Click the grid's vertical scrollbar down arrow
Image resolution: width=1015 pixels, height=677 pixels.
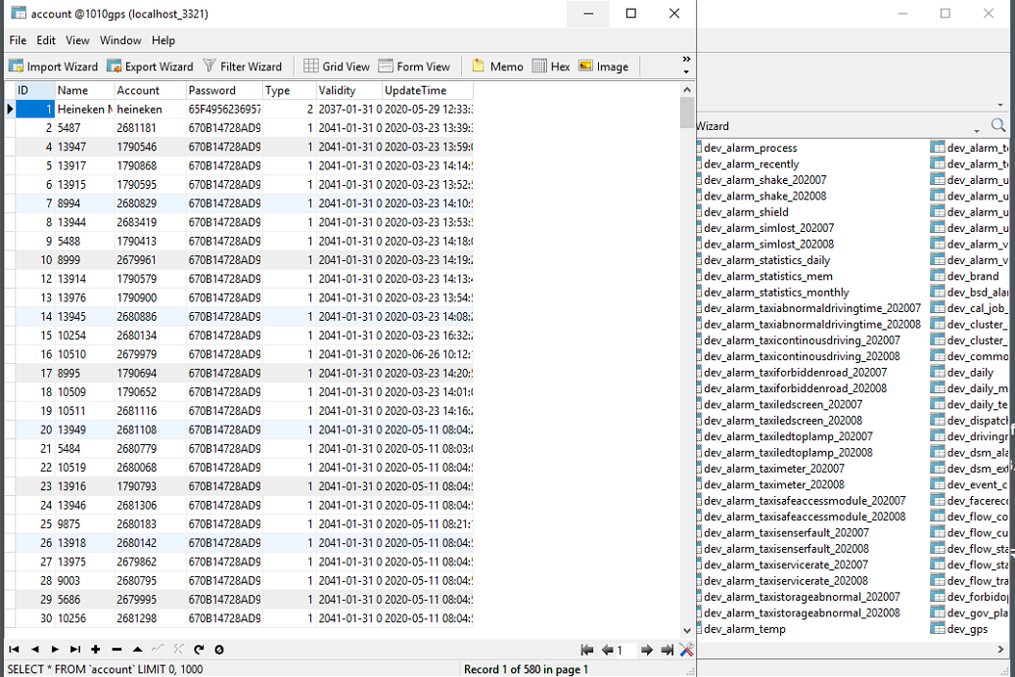coord(687,630)
